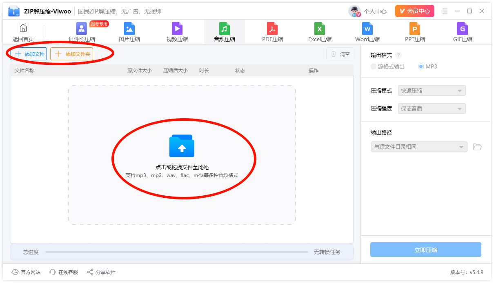
Task: Click the 原文件大小 column header
Action: coord(140,71)
